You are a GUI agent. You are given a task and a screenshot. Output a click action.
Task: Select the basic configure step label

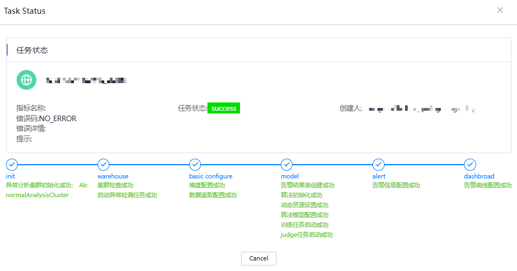pyautogui.click(x=210, y=176)
